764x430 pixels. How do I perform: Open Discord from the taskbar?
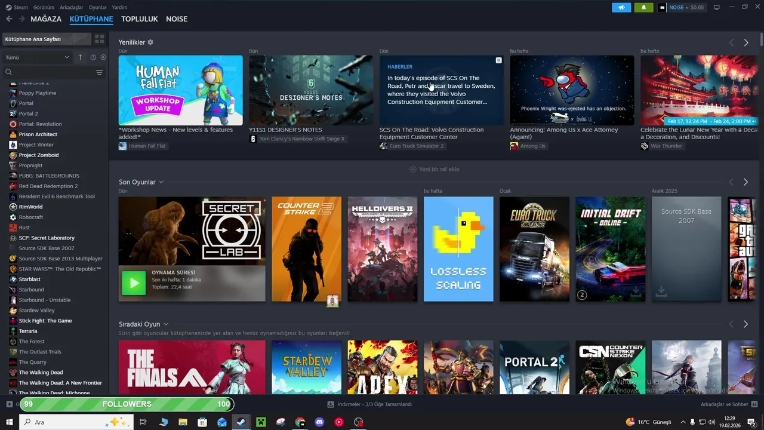[x=319, y=422]
